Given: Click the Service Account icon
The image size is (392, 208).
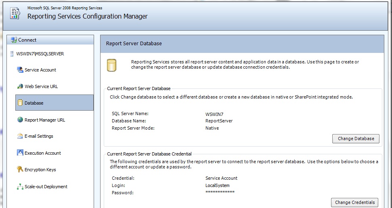Looking at the screenshot, I should point(20,70).
